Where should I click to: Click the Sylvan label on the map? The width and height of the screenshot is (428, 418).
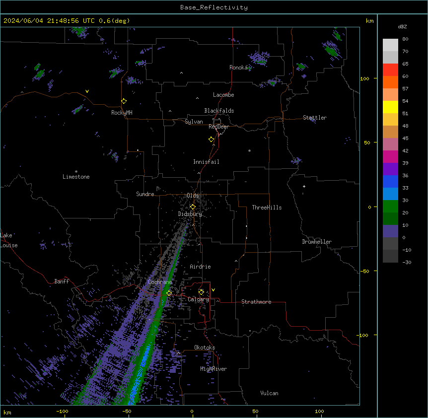(194, 122)
